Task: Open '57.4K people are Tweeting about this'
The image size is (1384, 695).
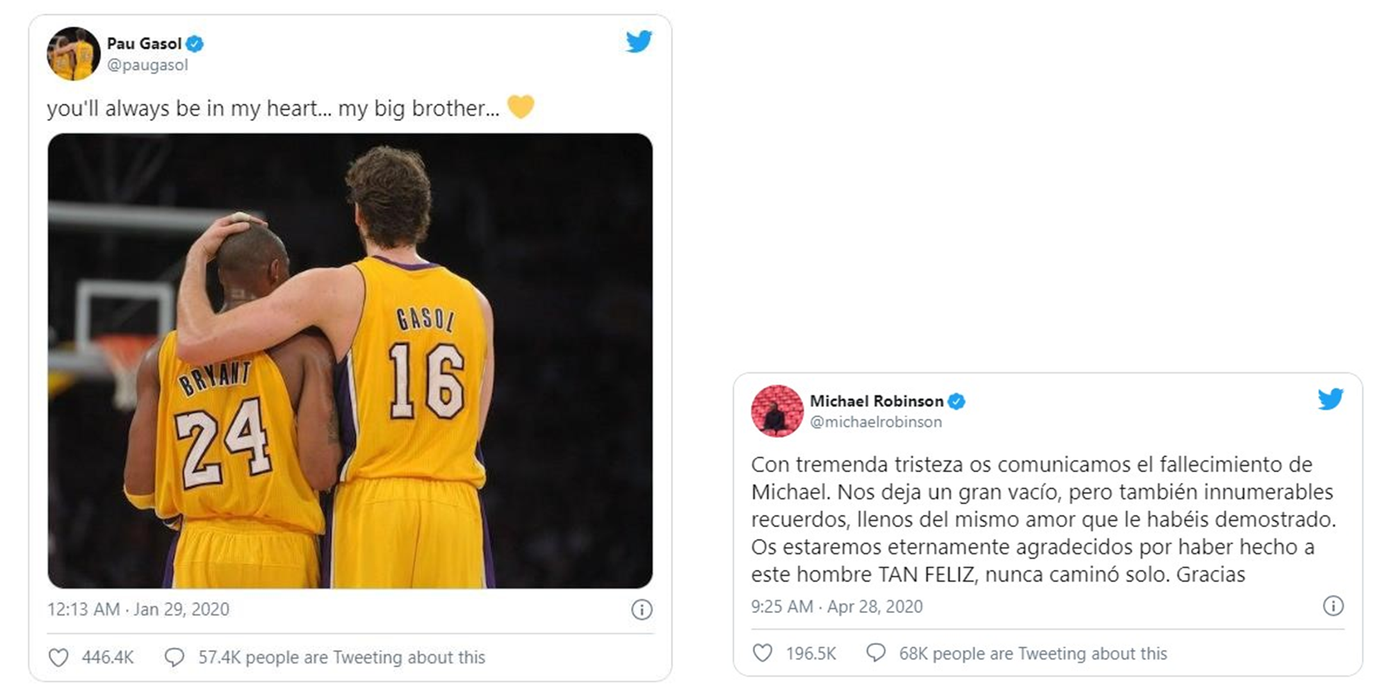Action: 341,657
